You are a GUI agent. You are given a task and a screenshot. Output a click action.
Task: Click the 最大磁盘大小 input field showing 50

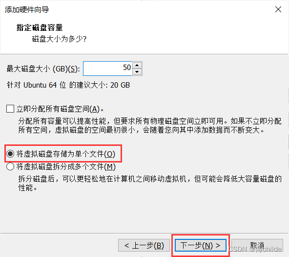point(107,69)
